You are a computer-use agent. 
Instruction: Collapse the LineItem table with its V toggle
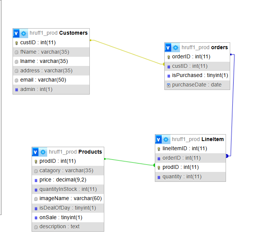pyautogui.click(x=158, y=140)
